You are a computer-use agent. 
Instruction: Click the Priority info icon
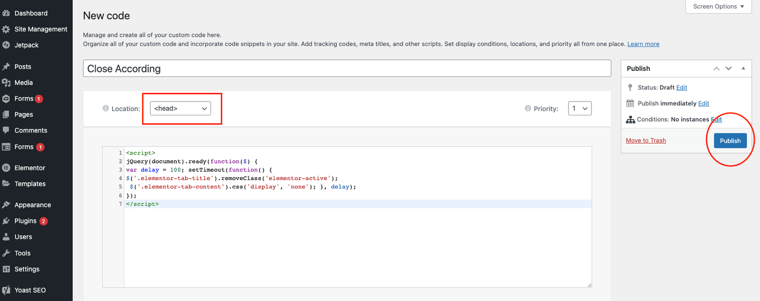[528, 108]
